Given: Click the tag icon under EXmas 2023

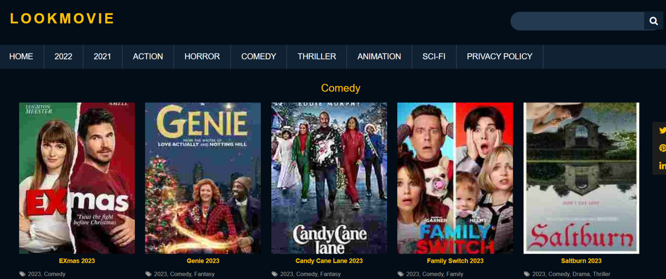Looking at the screenshot, I should click(x=22, y=274).
